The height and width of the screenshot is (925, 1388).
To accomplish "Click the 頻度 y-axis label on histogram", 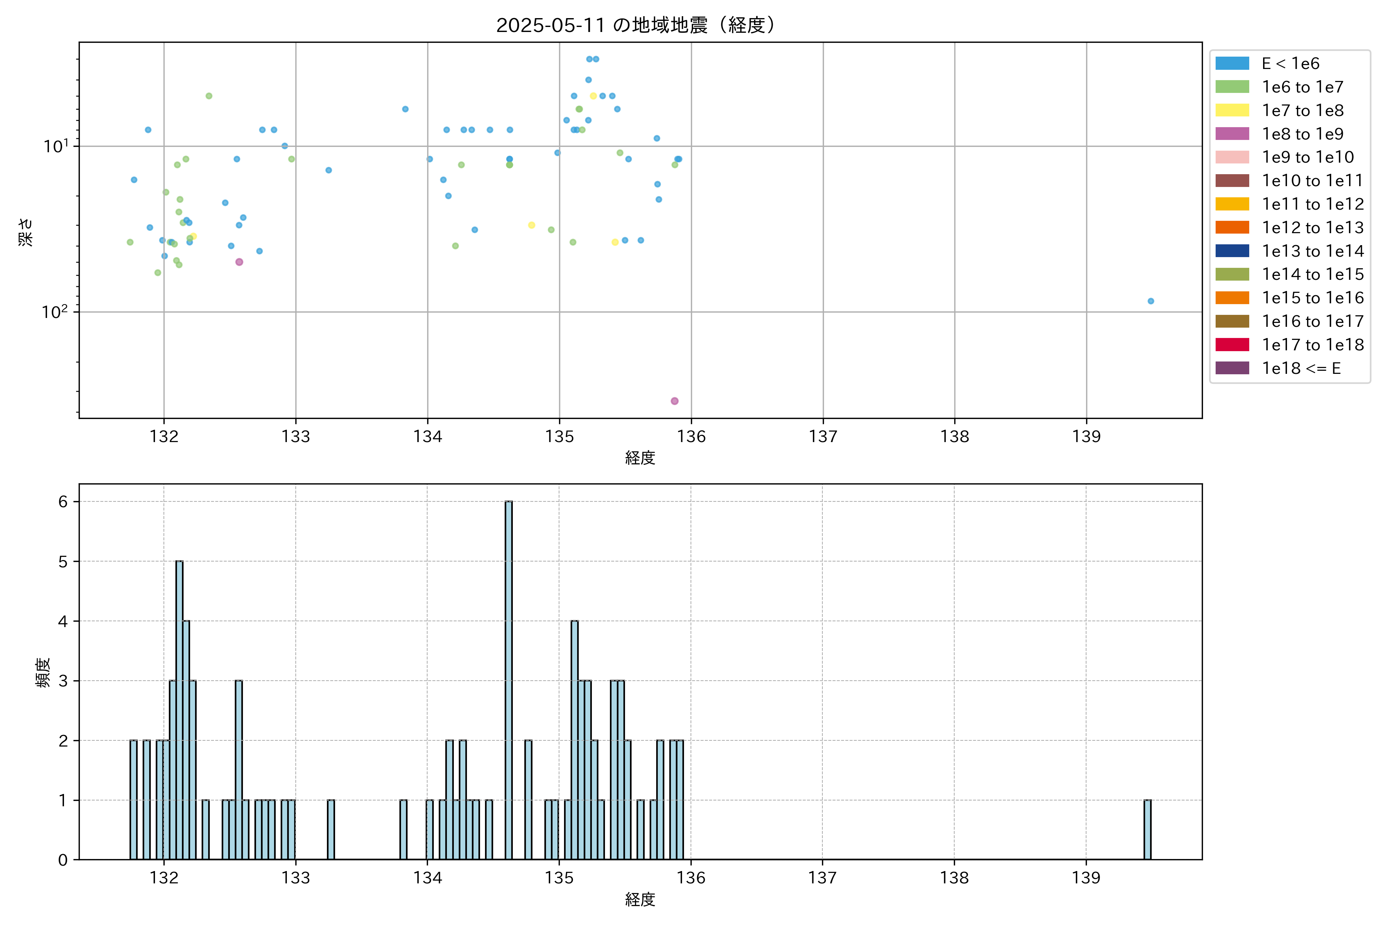I will 43,673.
